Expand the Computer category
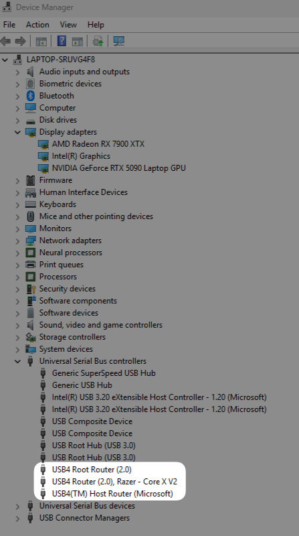 pyautogui.click(x=17, y=108)
